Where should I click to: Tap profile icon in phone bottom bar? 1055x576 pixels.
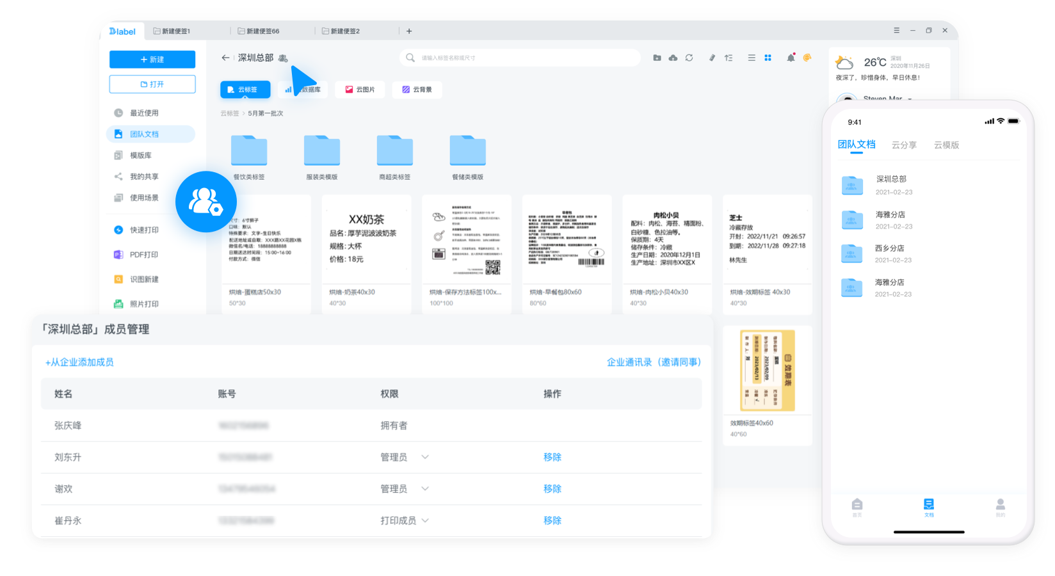coord(1001,507)
